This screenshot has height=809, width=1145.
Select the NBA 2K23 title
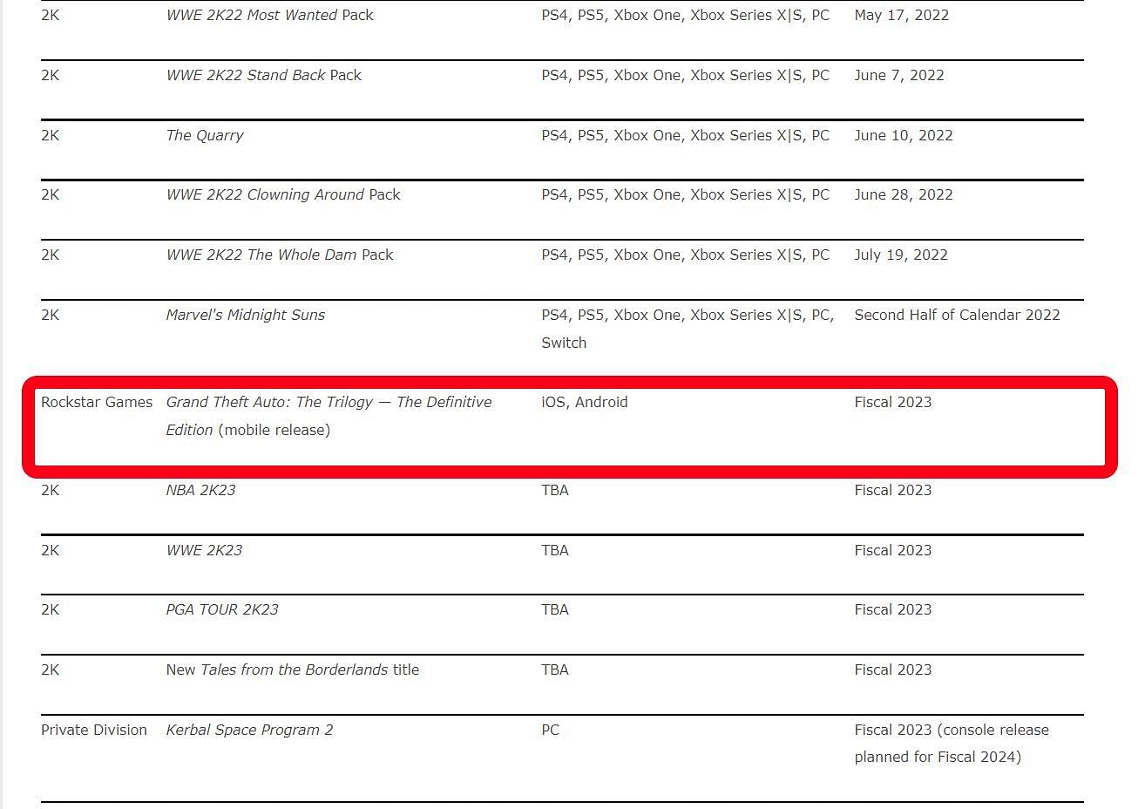click(200, 490)
